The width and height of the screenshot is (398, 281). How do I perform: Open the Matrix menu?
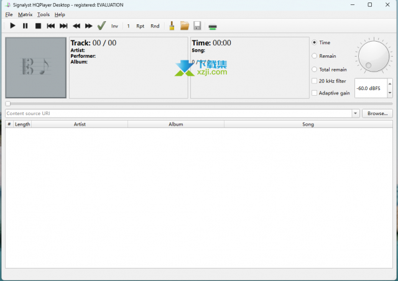(25, 14)
